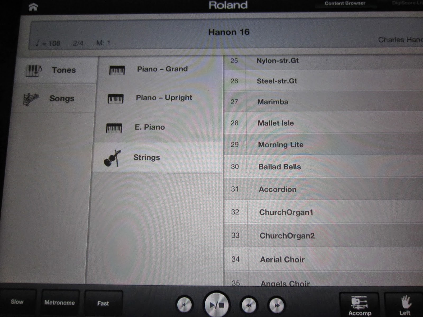Select tone 35 Angels Choir

[x=324, y=279]
